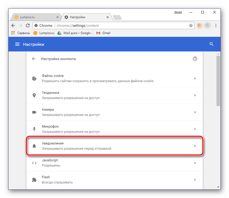Viewport: 229px width, 198px height.
Task: Click the browser forward arrow
Action: point(20,26)
